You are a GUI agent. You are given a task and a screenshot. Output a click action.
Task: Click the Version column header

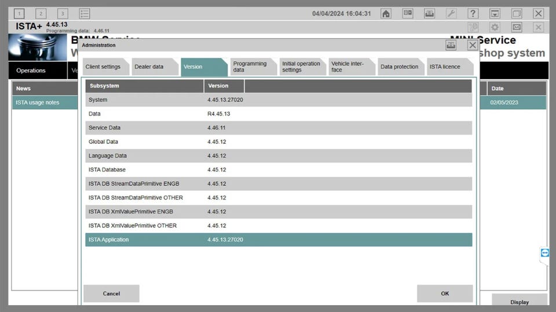(x=224, y=86)
